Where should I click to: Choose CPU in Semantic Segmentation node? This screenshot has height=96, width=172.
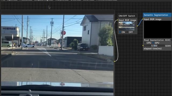pos(145,43)
